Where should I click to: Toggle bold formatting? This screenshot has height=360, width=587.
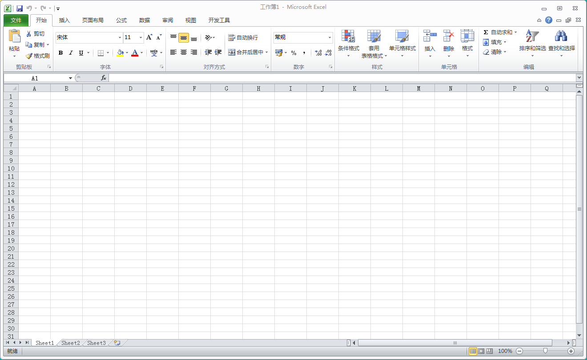click(x=60, y=53)
